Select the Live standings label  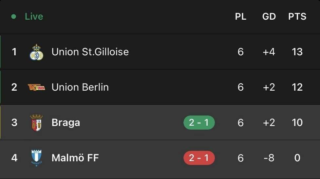34,17
